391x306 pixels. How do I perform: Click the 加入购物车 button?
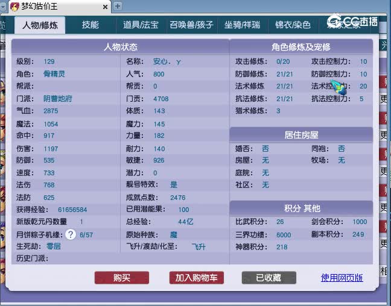pyautogui.click(x=197, y=278)
